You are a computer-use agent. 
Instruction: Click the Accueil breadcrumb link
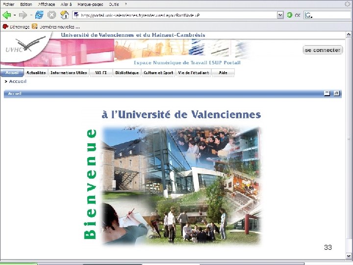18,81
